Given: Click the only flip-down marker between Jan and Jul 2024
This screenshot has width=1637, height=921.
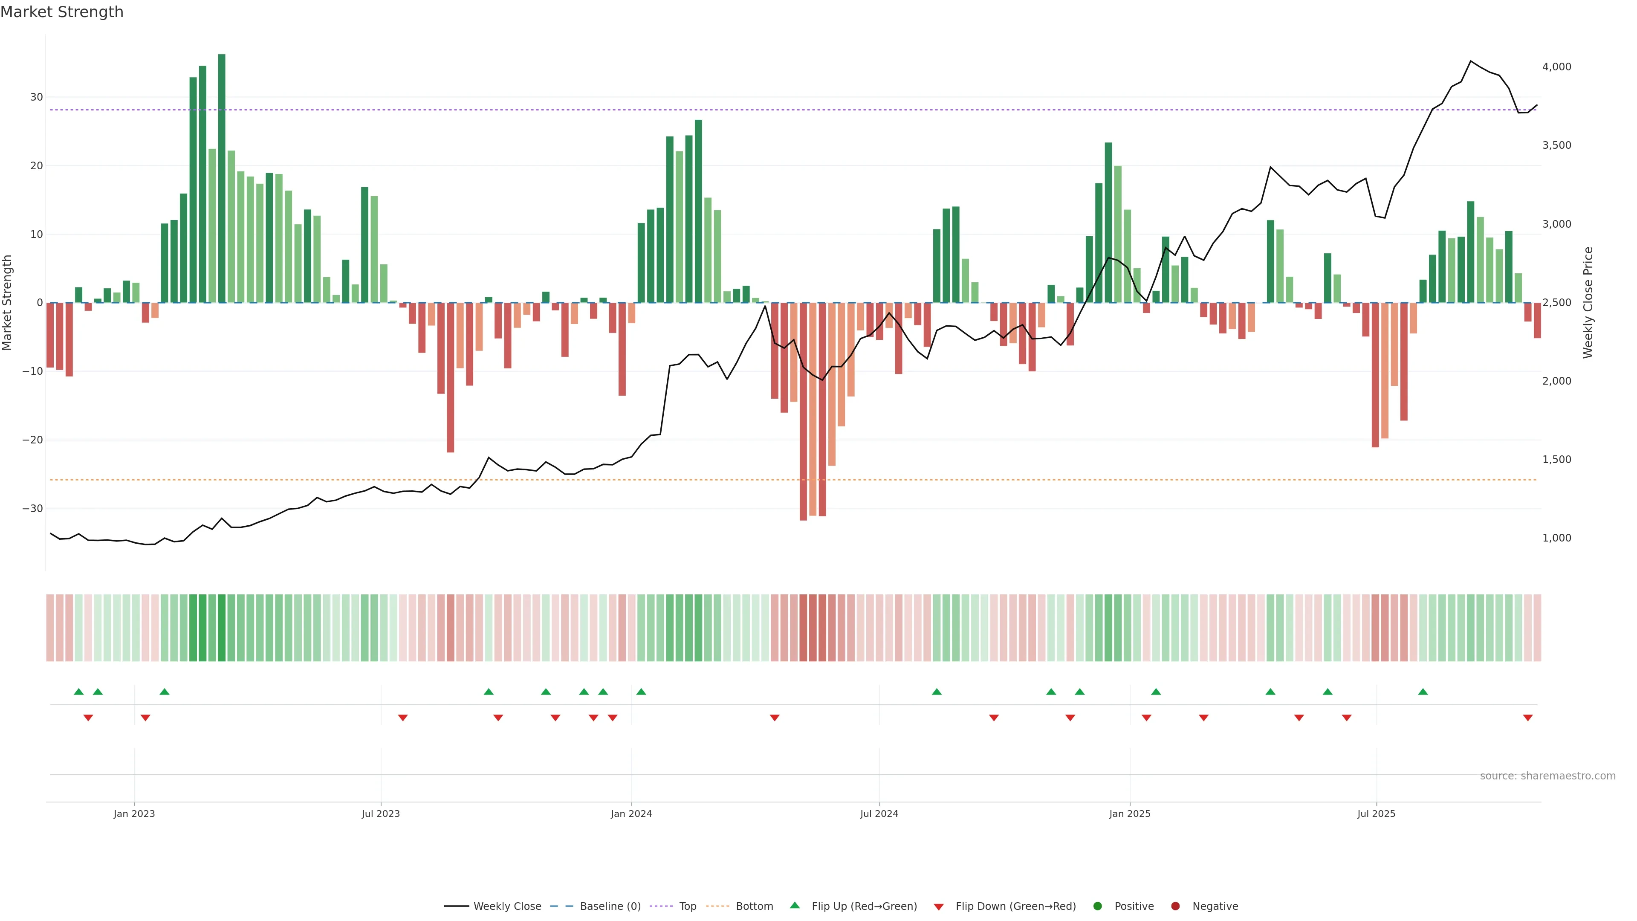Looking at the screenshot, I should (x=775, y=718).
